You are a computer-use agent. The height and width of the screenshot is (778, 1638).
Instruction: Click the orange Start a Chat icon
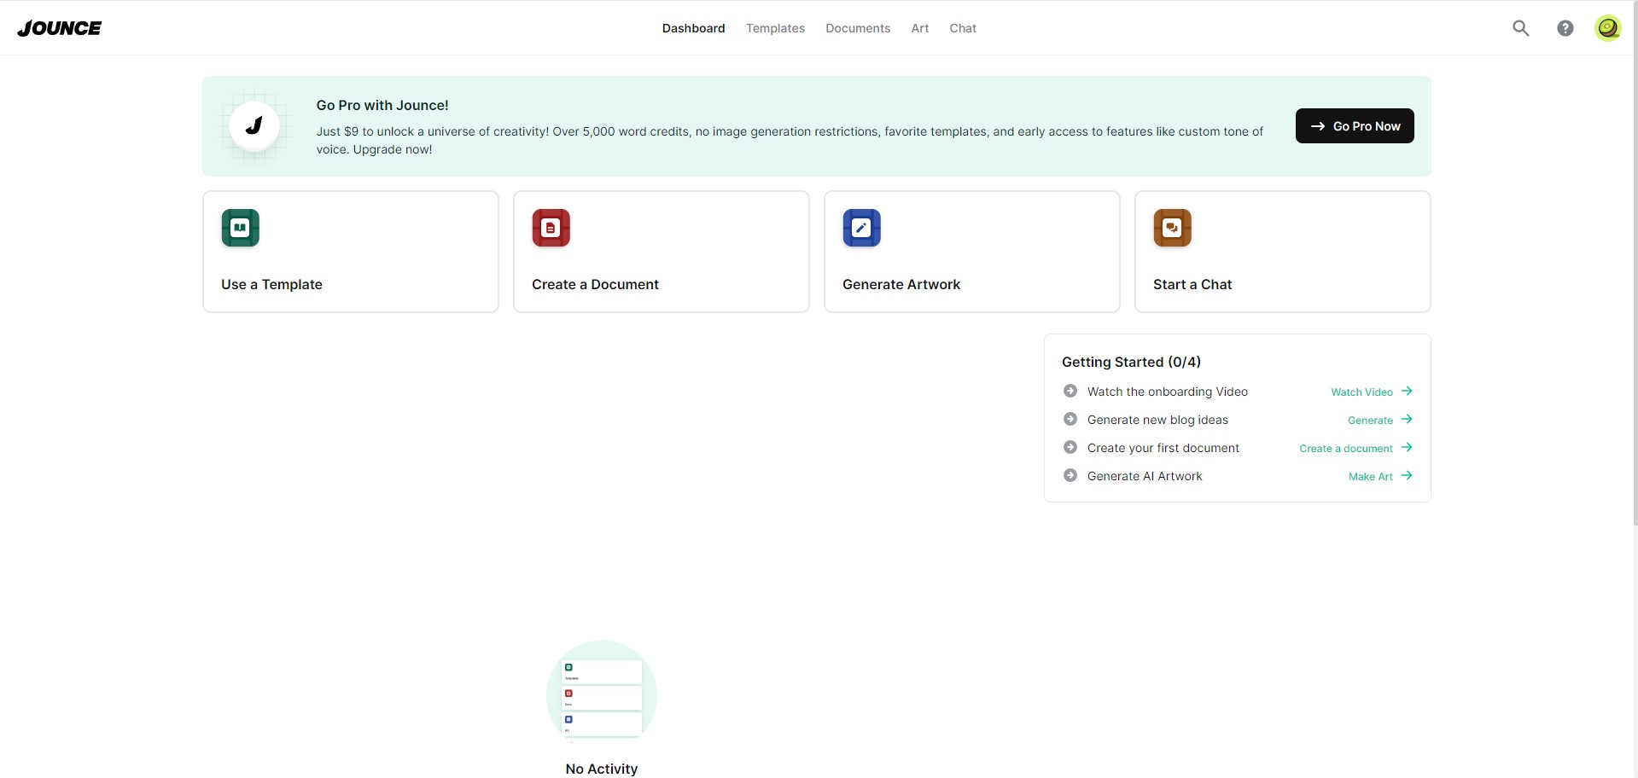(1173, 228)
